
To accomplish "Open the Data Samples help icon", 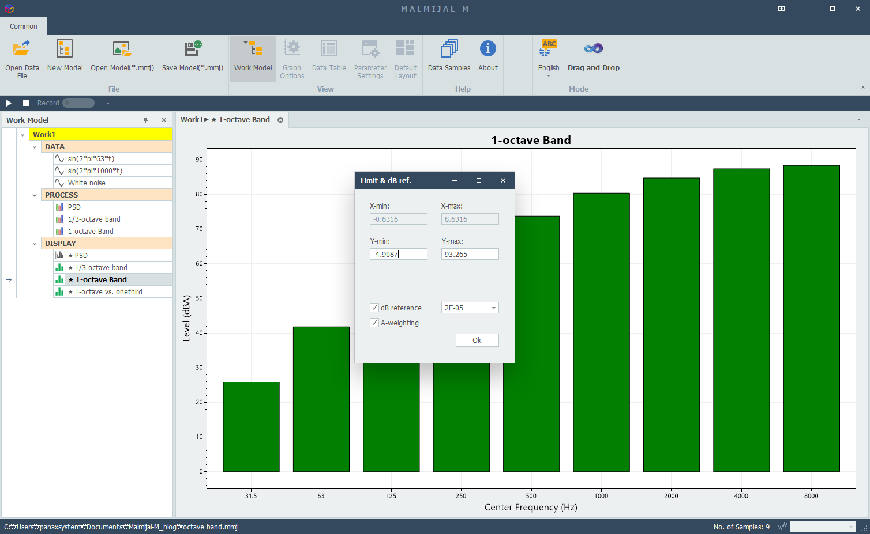I will click(x=449, y=50).
